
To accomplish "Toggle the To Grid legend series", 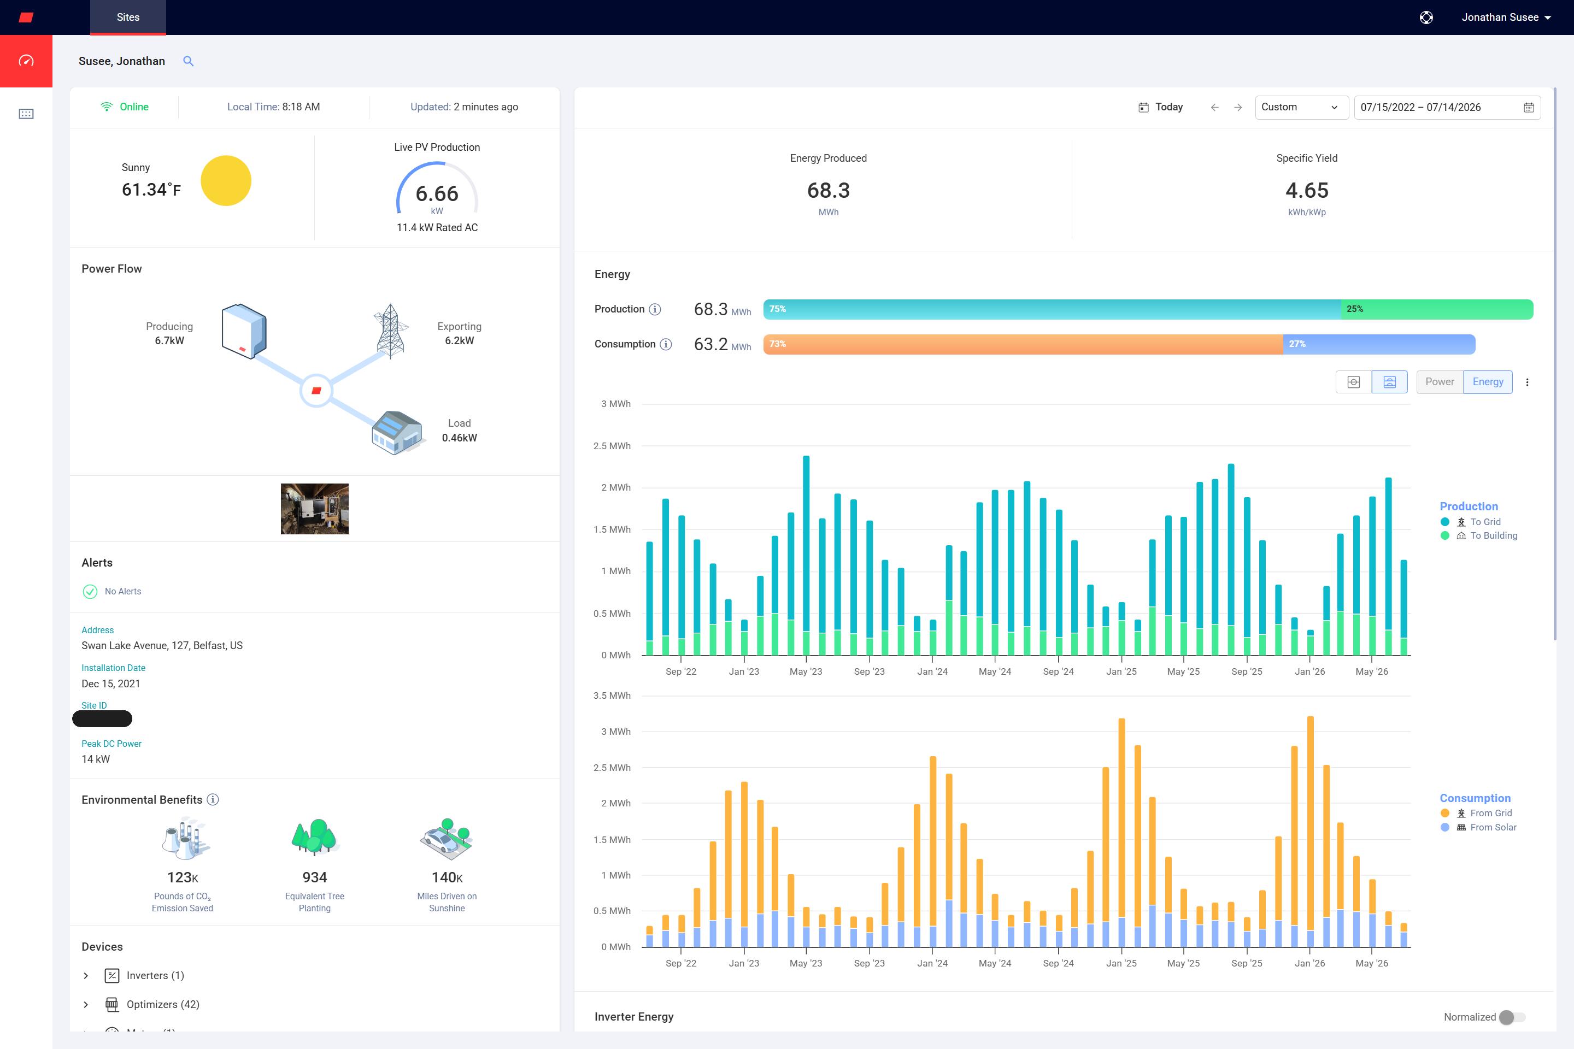I will pos(1470,522).
